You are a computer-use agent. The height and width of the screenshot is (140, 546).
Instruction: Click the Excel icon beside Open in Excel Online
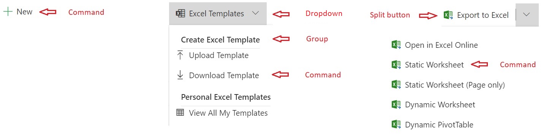tap(396, 45)
